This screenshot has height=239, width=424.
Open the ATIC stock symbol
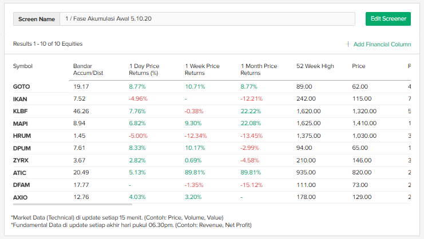(20, 173)
